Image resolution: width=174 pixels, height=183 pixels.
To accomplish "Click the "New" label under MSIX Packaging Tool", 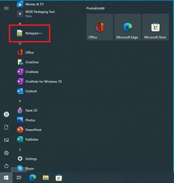I will 29,16.
